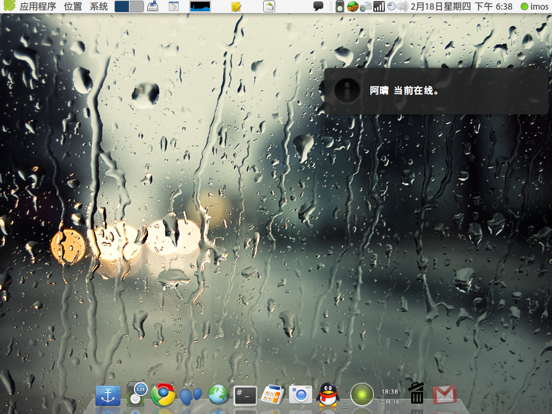Click the green-topped applet icon in top panel
The height and width of the screenshot is (414, 552).
pyautogui.click(x=269, y=6)
